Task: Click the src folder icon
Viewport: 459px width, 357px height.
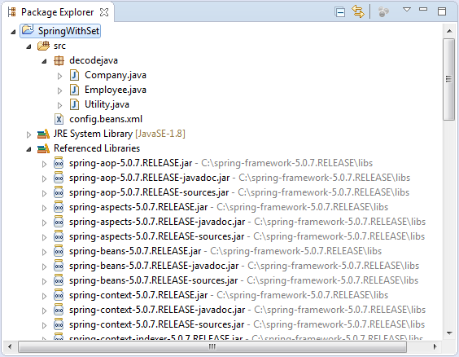Action: coord(43,46)
